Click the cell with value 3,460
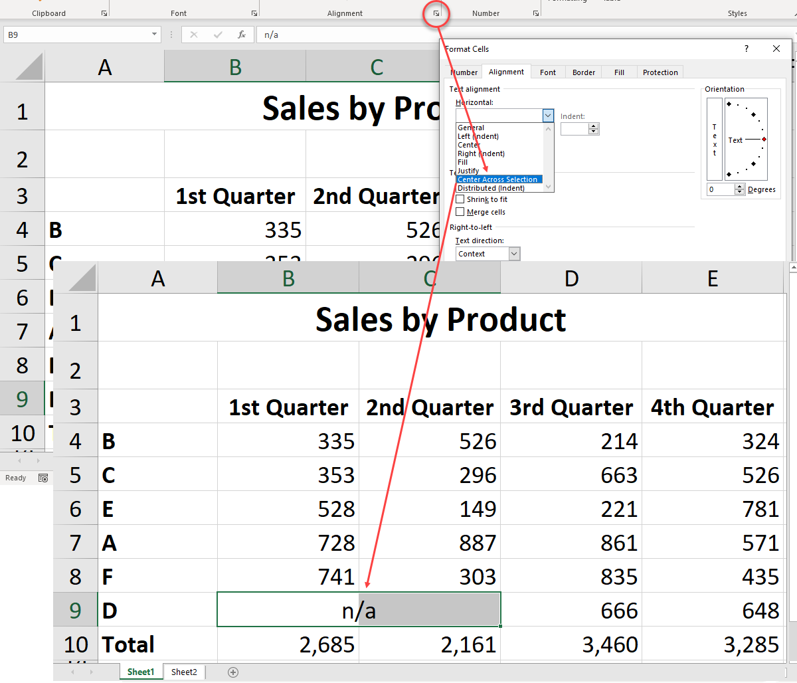Screen dimensions: 797x683 (x=571, y=644)
